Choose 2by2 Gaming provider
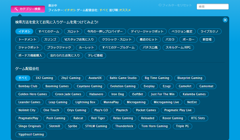The width and height of the screenshot is (240, 140). point(71,78)
